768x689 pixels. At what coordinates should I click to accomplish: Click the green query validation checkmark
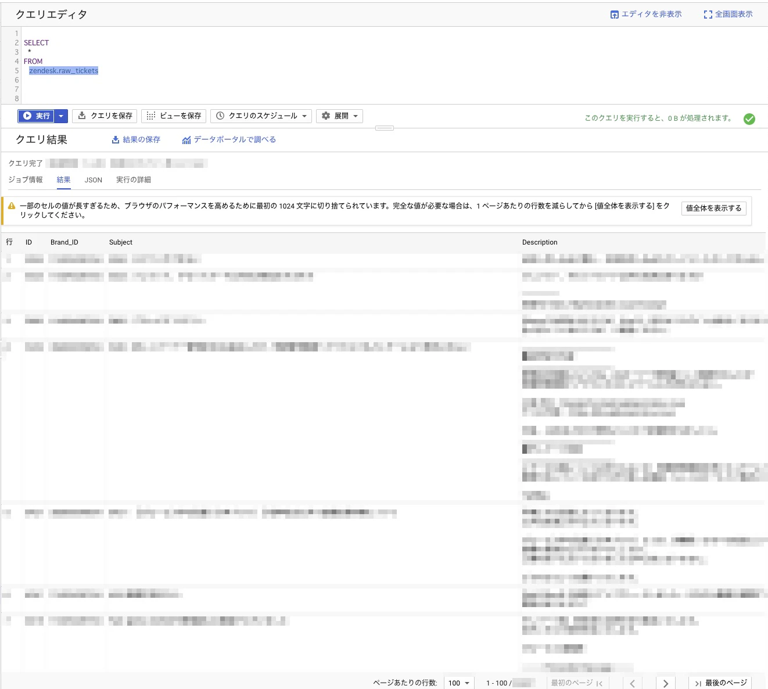(749, 119)
